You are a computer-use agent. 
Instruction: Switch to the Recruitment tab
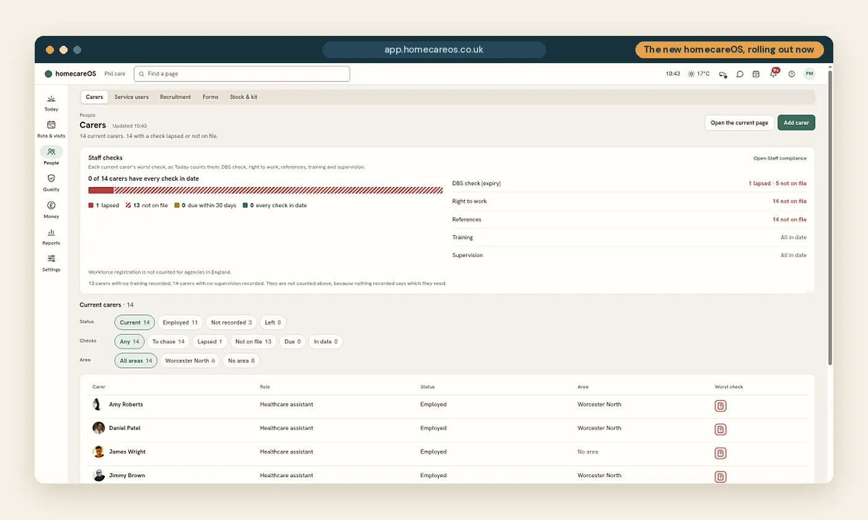[x=175, y=97]
